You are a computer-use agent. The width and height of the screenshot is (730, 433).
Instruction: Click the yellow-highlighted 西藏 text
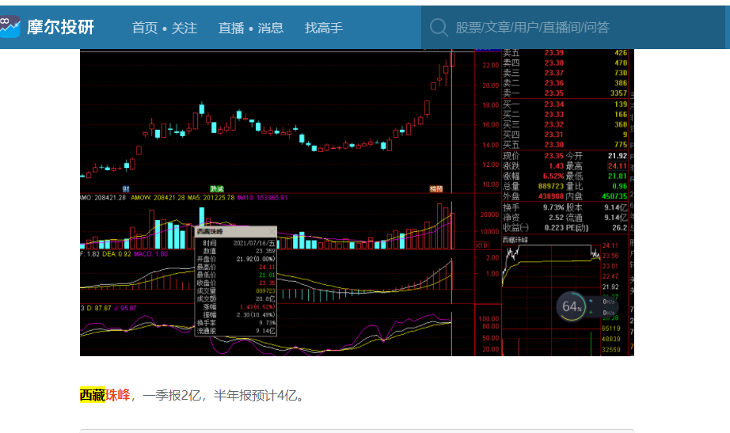click(x=93, y=395)
